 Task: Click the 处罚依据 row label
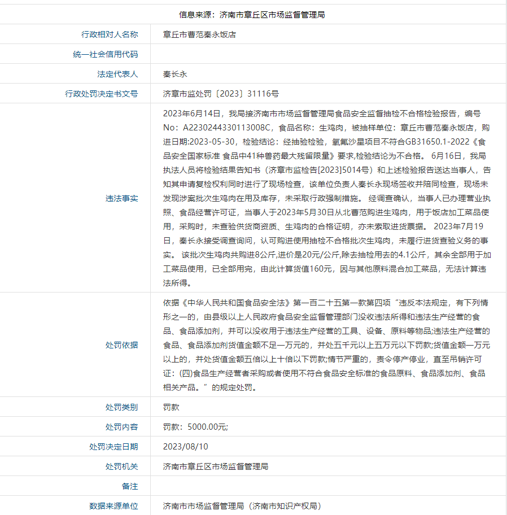(122, 345)
